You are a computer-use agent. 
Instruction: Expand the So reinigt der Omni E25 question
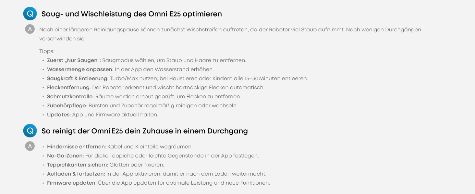pyautogui.click(x=144, y=131)
